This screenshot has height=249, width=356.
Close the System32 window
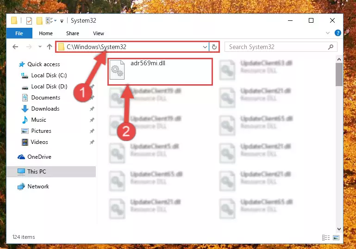point(332,21)
